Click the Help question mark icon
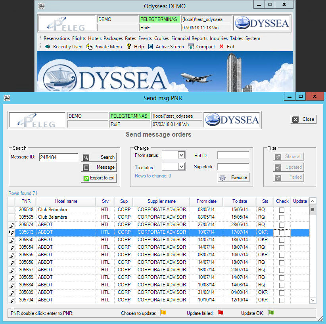Viewport: 326px width, 324px height. click(129, 47)
